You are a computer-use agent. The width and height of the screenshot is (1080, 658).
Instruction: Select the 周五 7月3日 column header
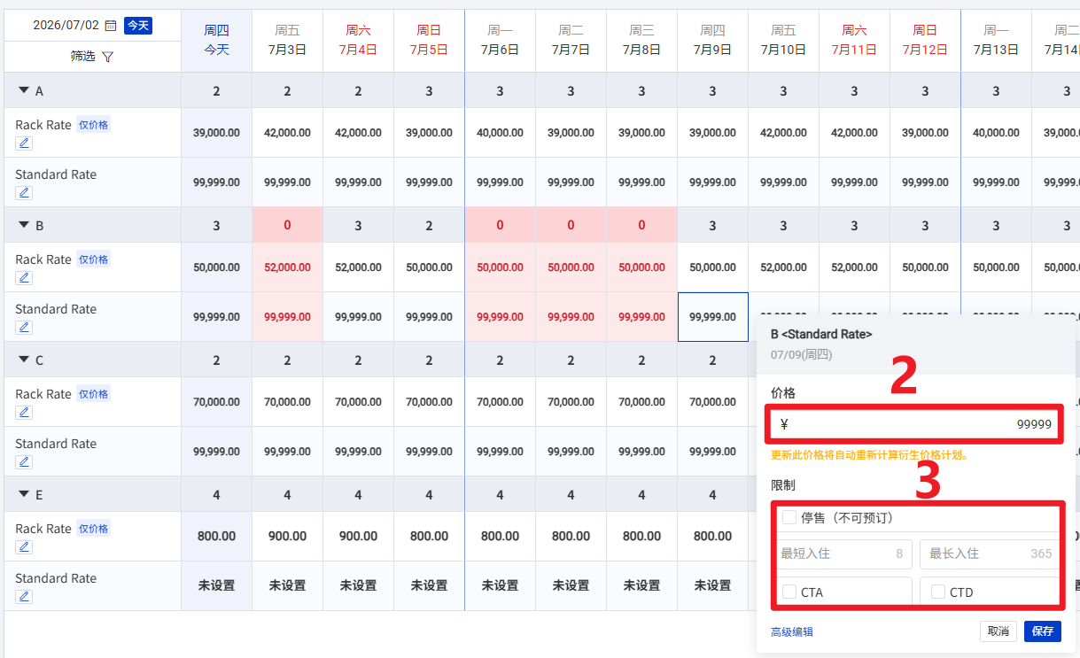tap(287, 41)
